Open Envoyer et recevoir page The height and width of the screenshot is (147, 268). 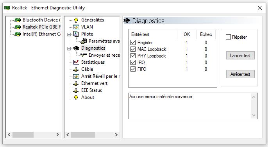104,55
